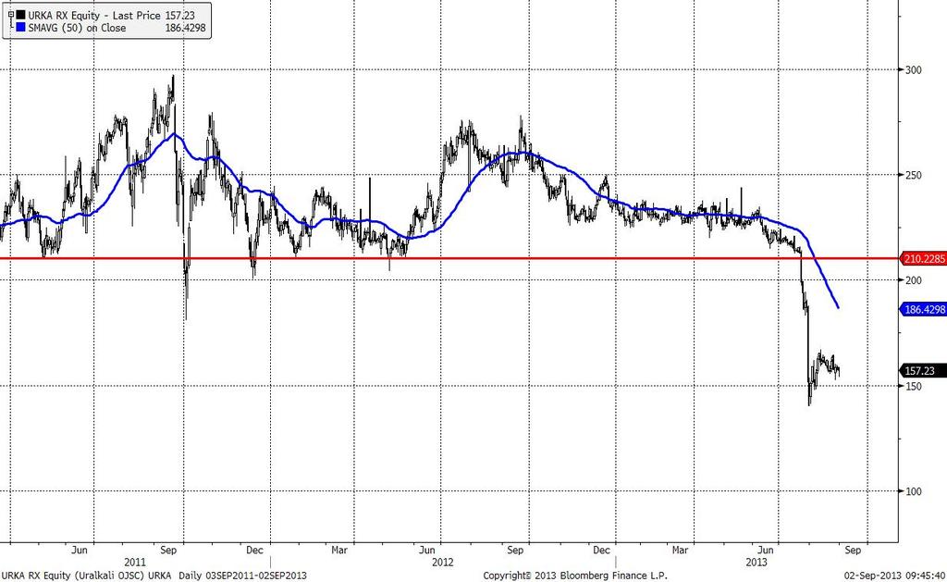Image resolution: width=947 pixels, height=582 pixels.
Task: Click the blue 186.4298 price tag
Action: point(924,309)
